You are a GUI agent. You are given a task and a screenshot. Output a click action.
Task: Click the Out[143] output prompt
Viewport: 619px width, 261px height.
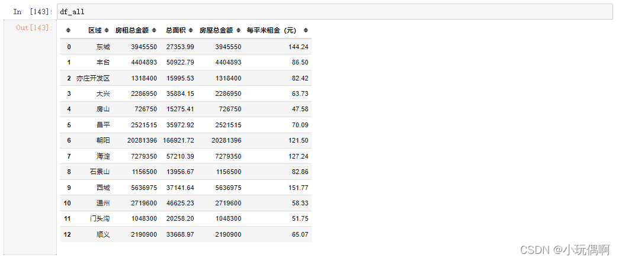pyautogui.click(x=34, y=28)
